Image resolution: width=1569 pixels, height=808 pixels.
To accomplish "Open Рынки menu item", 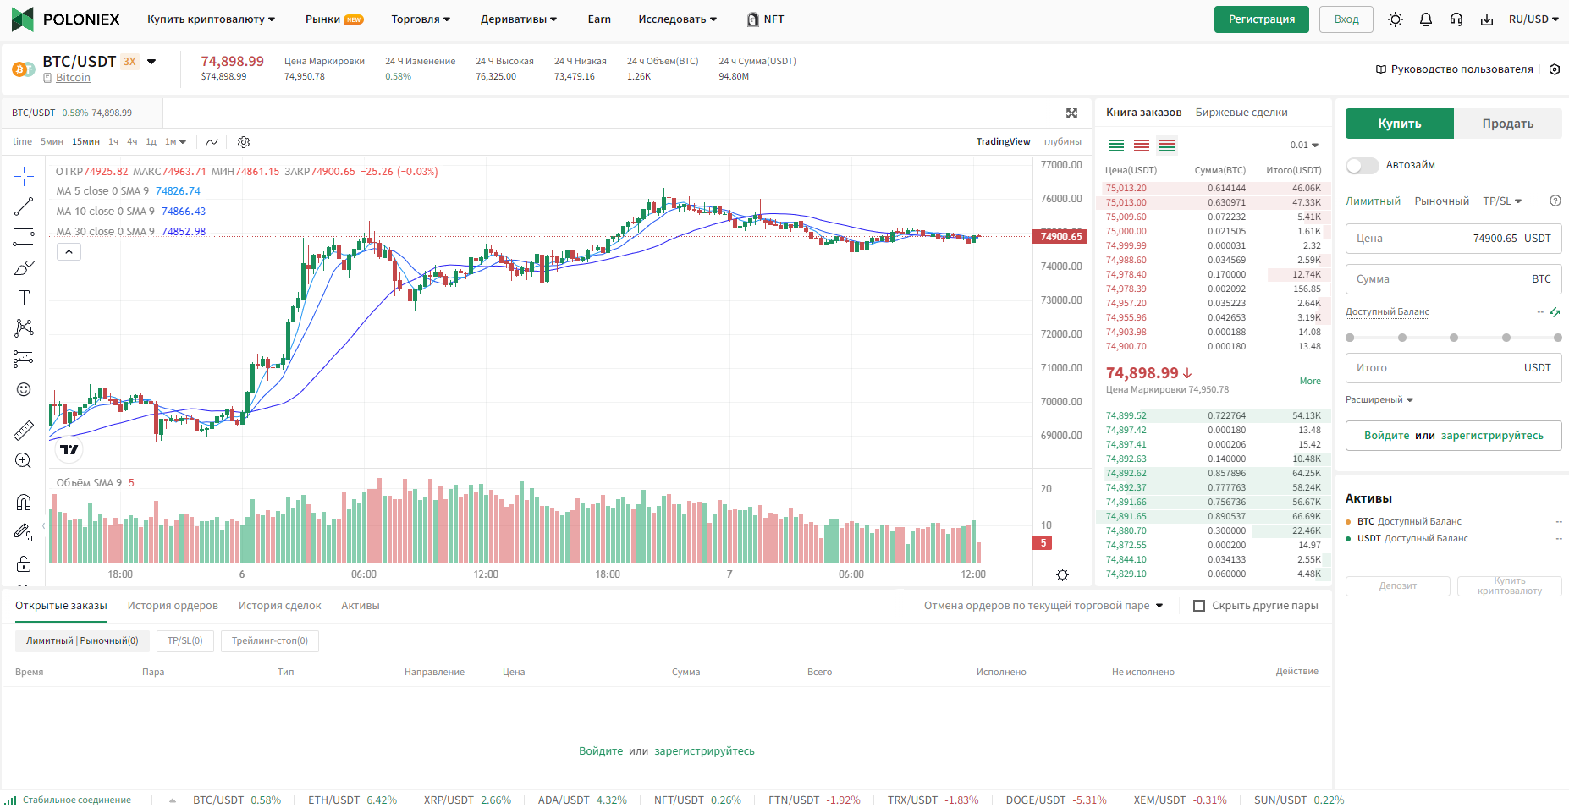I will click(x=333, y=19).
